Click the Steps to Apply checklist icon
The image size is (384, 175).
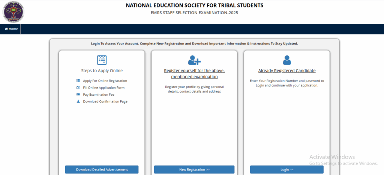(x=102, y=60)
